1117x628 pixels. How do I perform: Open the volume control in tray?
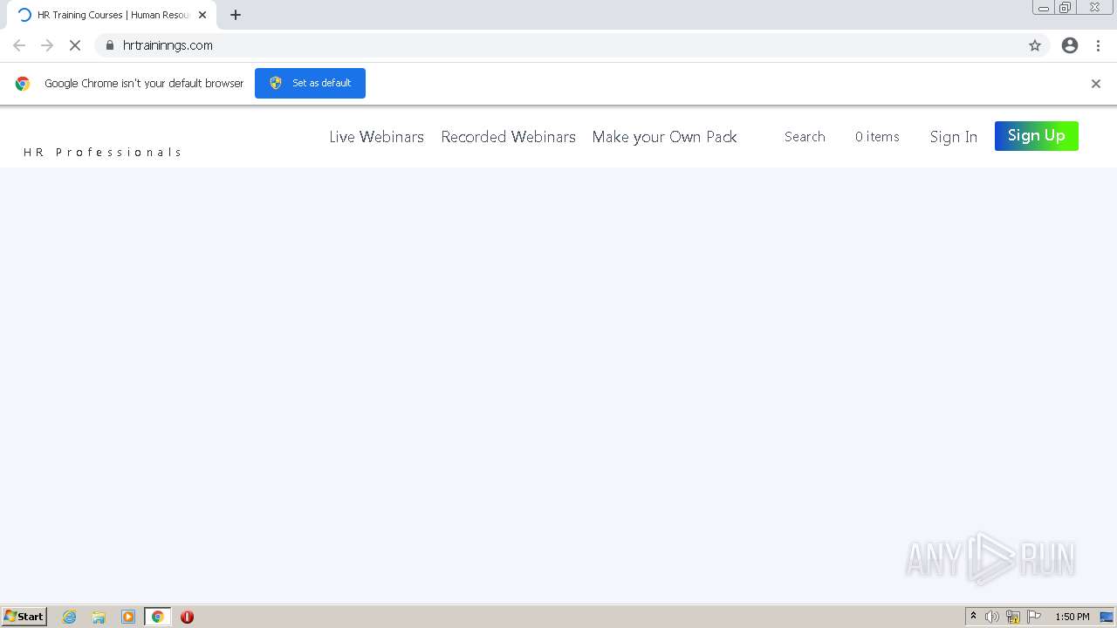992,617
